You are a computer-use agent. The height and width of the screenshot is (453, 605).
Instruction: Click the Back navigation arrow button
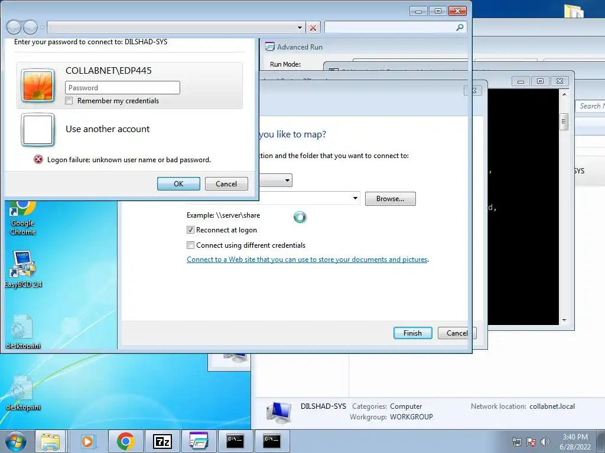point(14,27)
